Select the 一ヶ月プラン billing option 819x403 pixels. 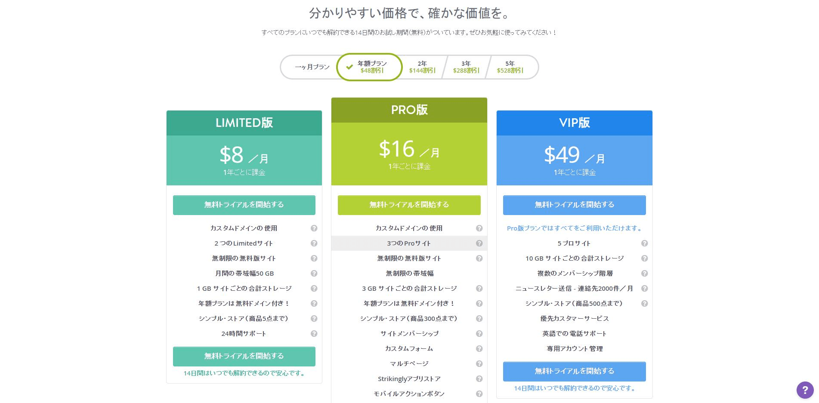pos(312,67)
